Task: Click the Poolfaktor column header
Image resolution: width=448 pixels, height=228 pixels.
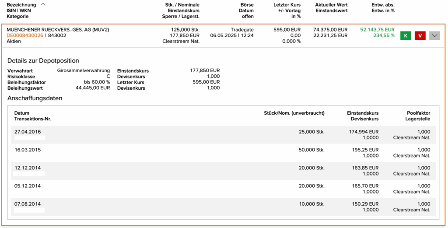Action: 419,113
